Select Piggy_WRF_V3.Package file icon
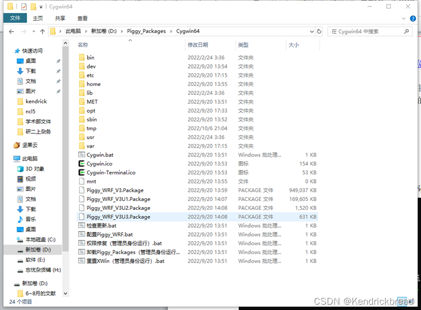The height and width of the screenshot is (310, 421). [82, 190]
